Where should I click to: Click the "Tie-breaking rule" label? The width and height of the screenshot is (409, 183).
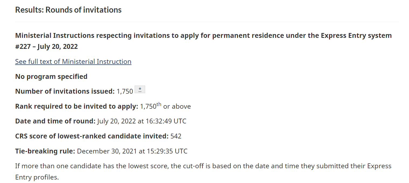45,151
